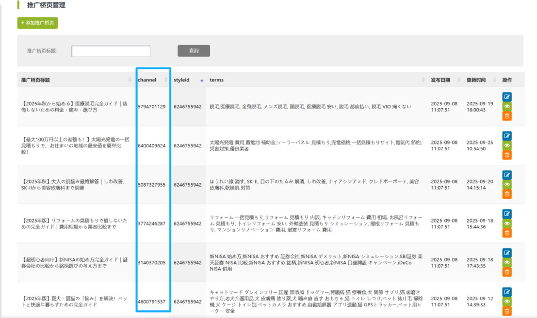Click trash icon for リフォーム row
537x318 pixels.
click(x=507, y=233)
